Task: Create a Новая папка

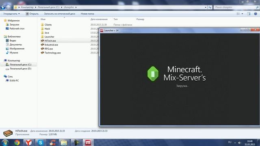Action: [x=87, y=14]
